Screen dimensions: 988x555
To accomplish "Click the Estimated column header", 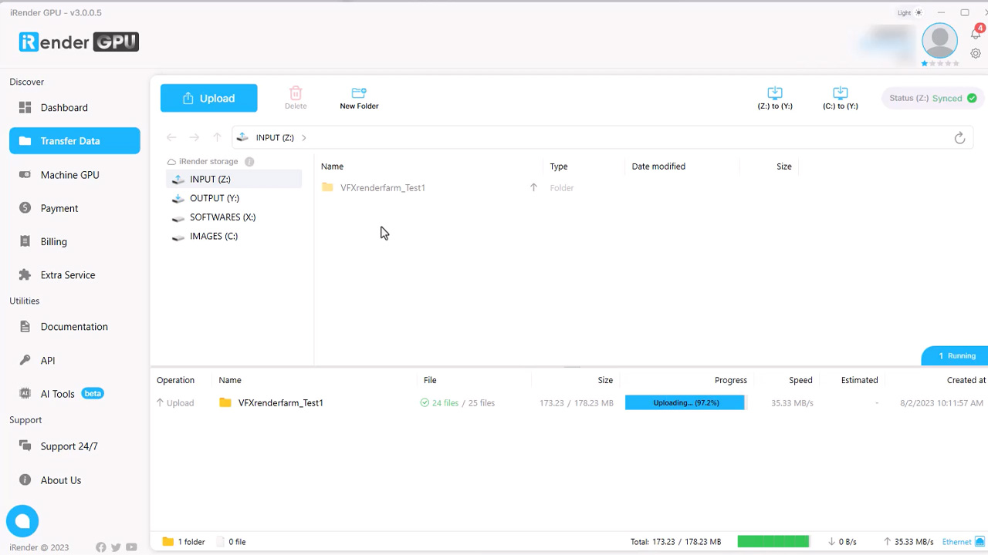I will (x=859, y=380).
